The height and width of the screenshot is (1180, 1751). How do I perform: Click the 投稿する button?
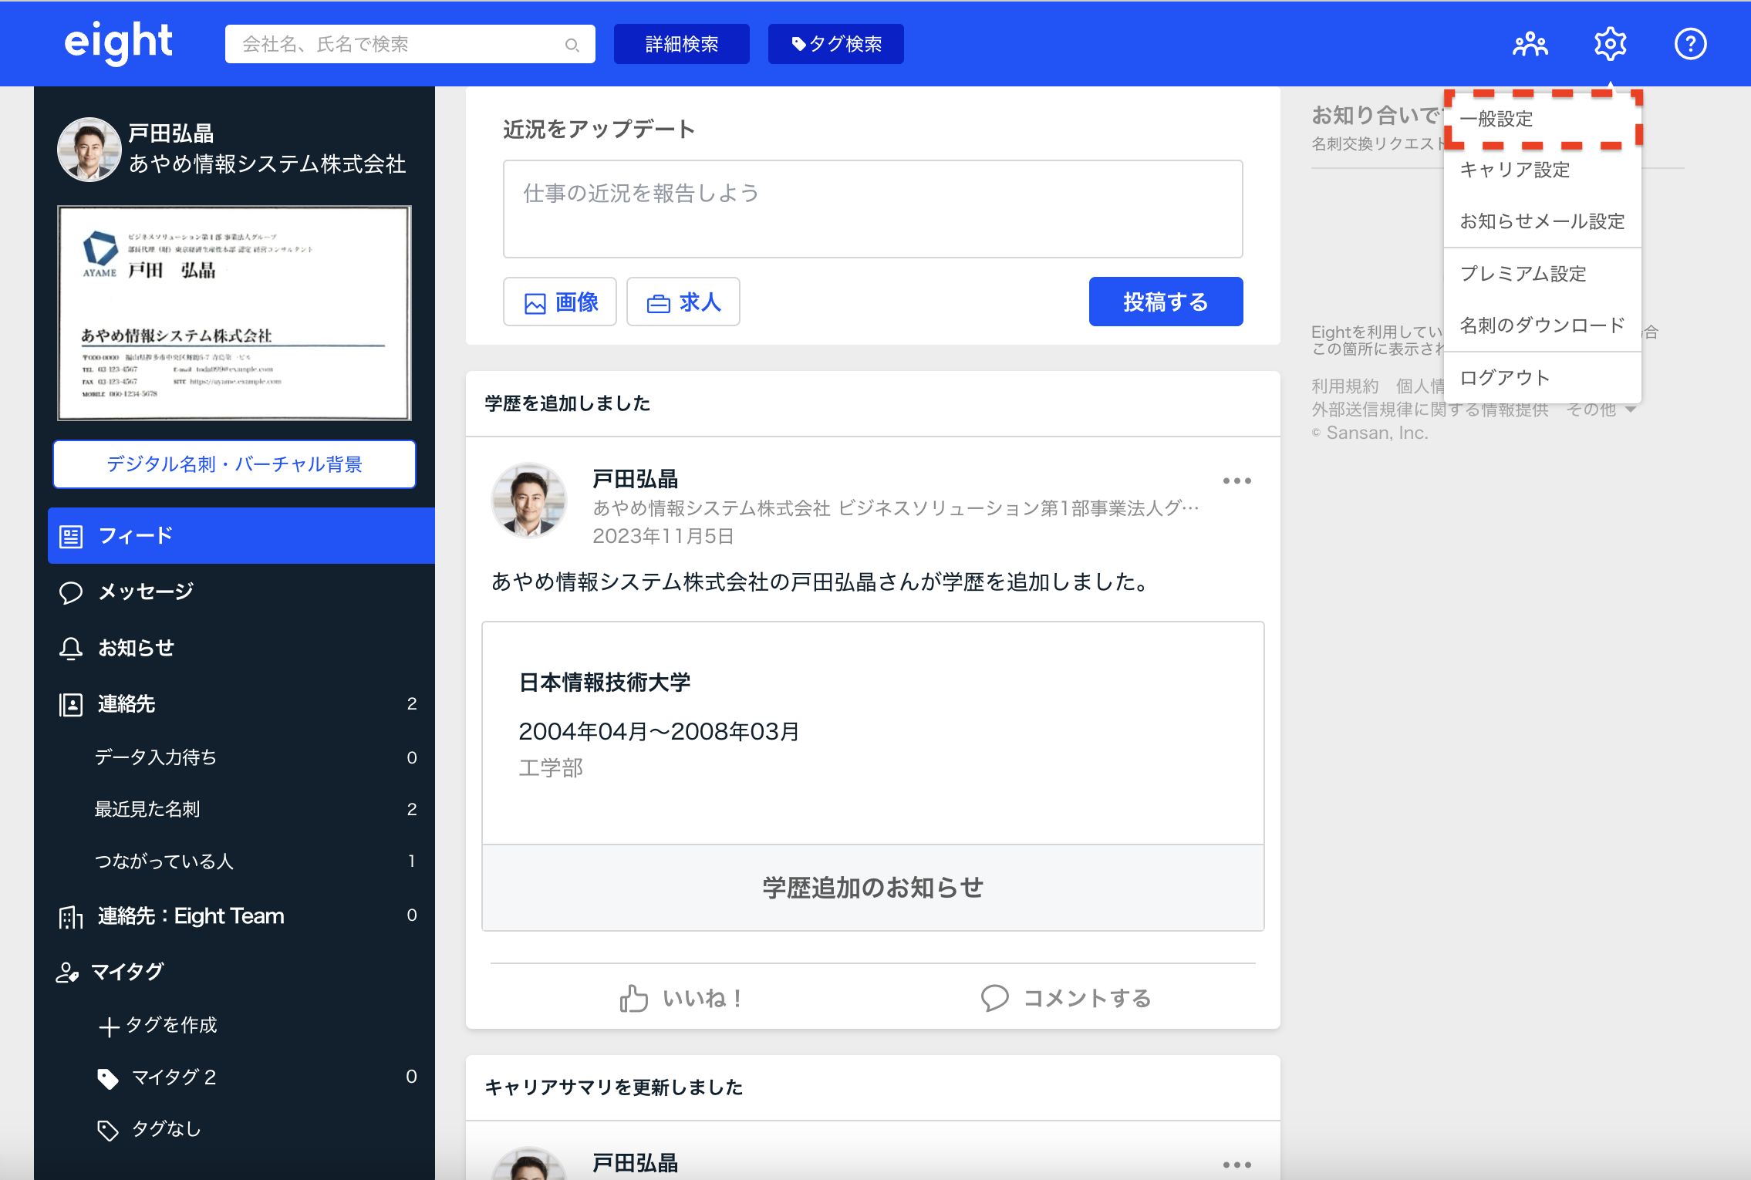point(1166,302)
